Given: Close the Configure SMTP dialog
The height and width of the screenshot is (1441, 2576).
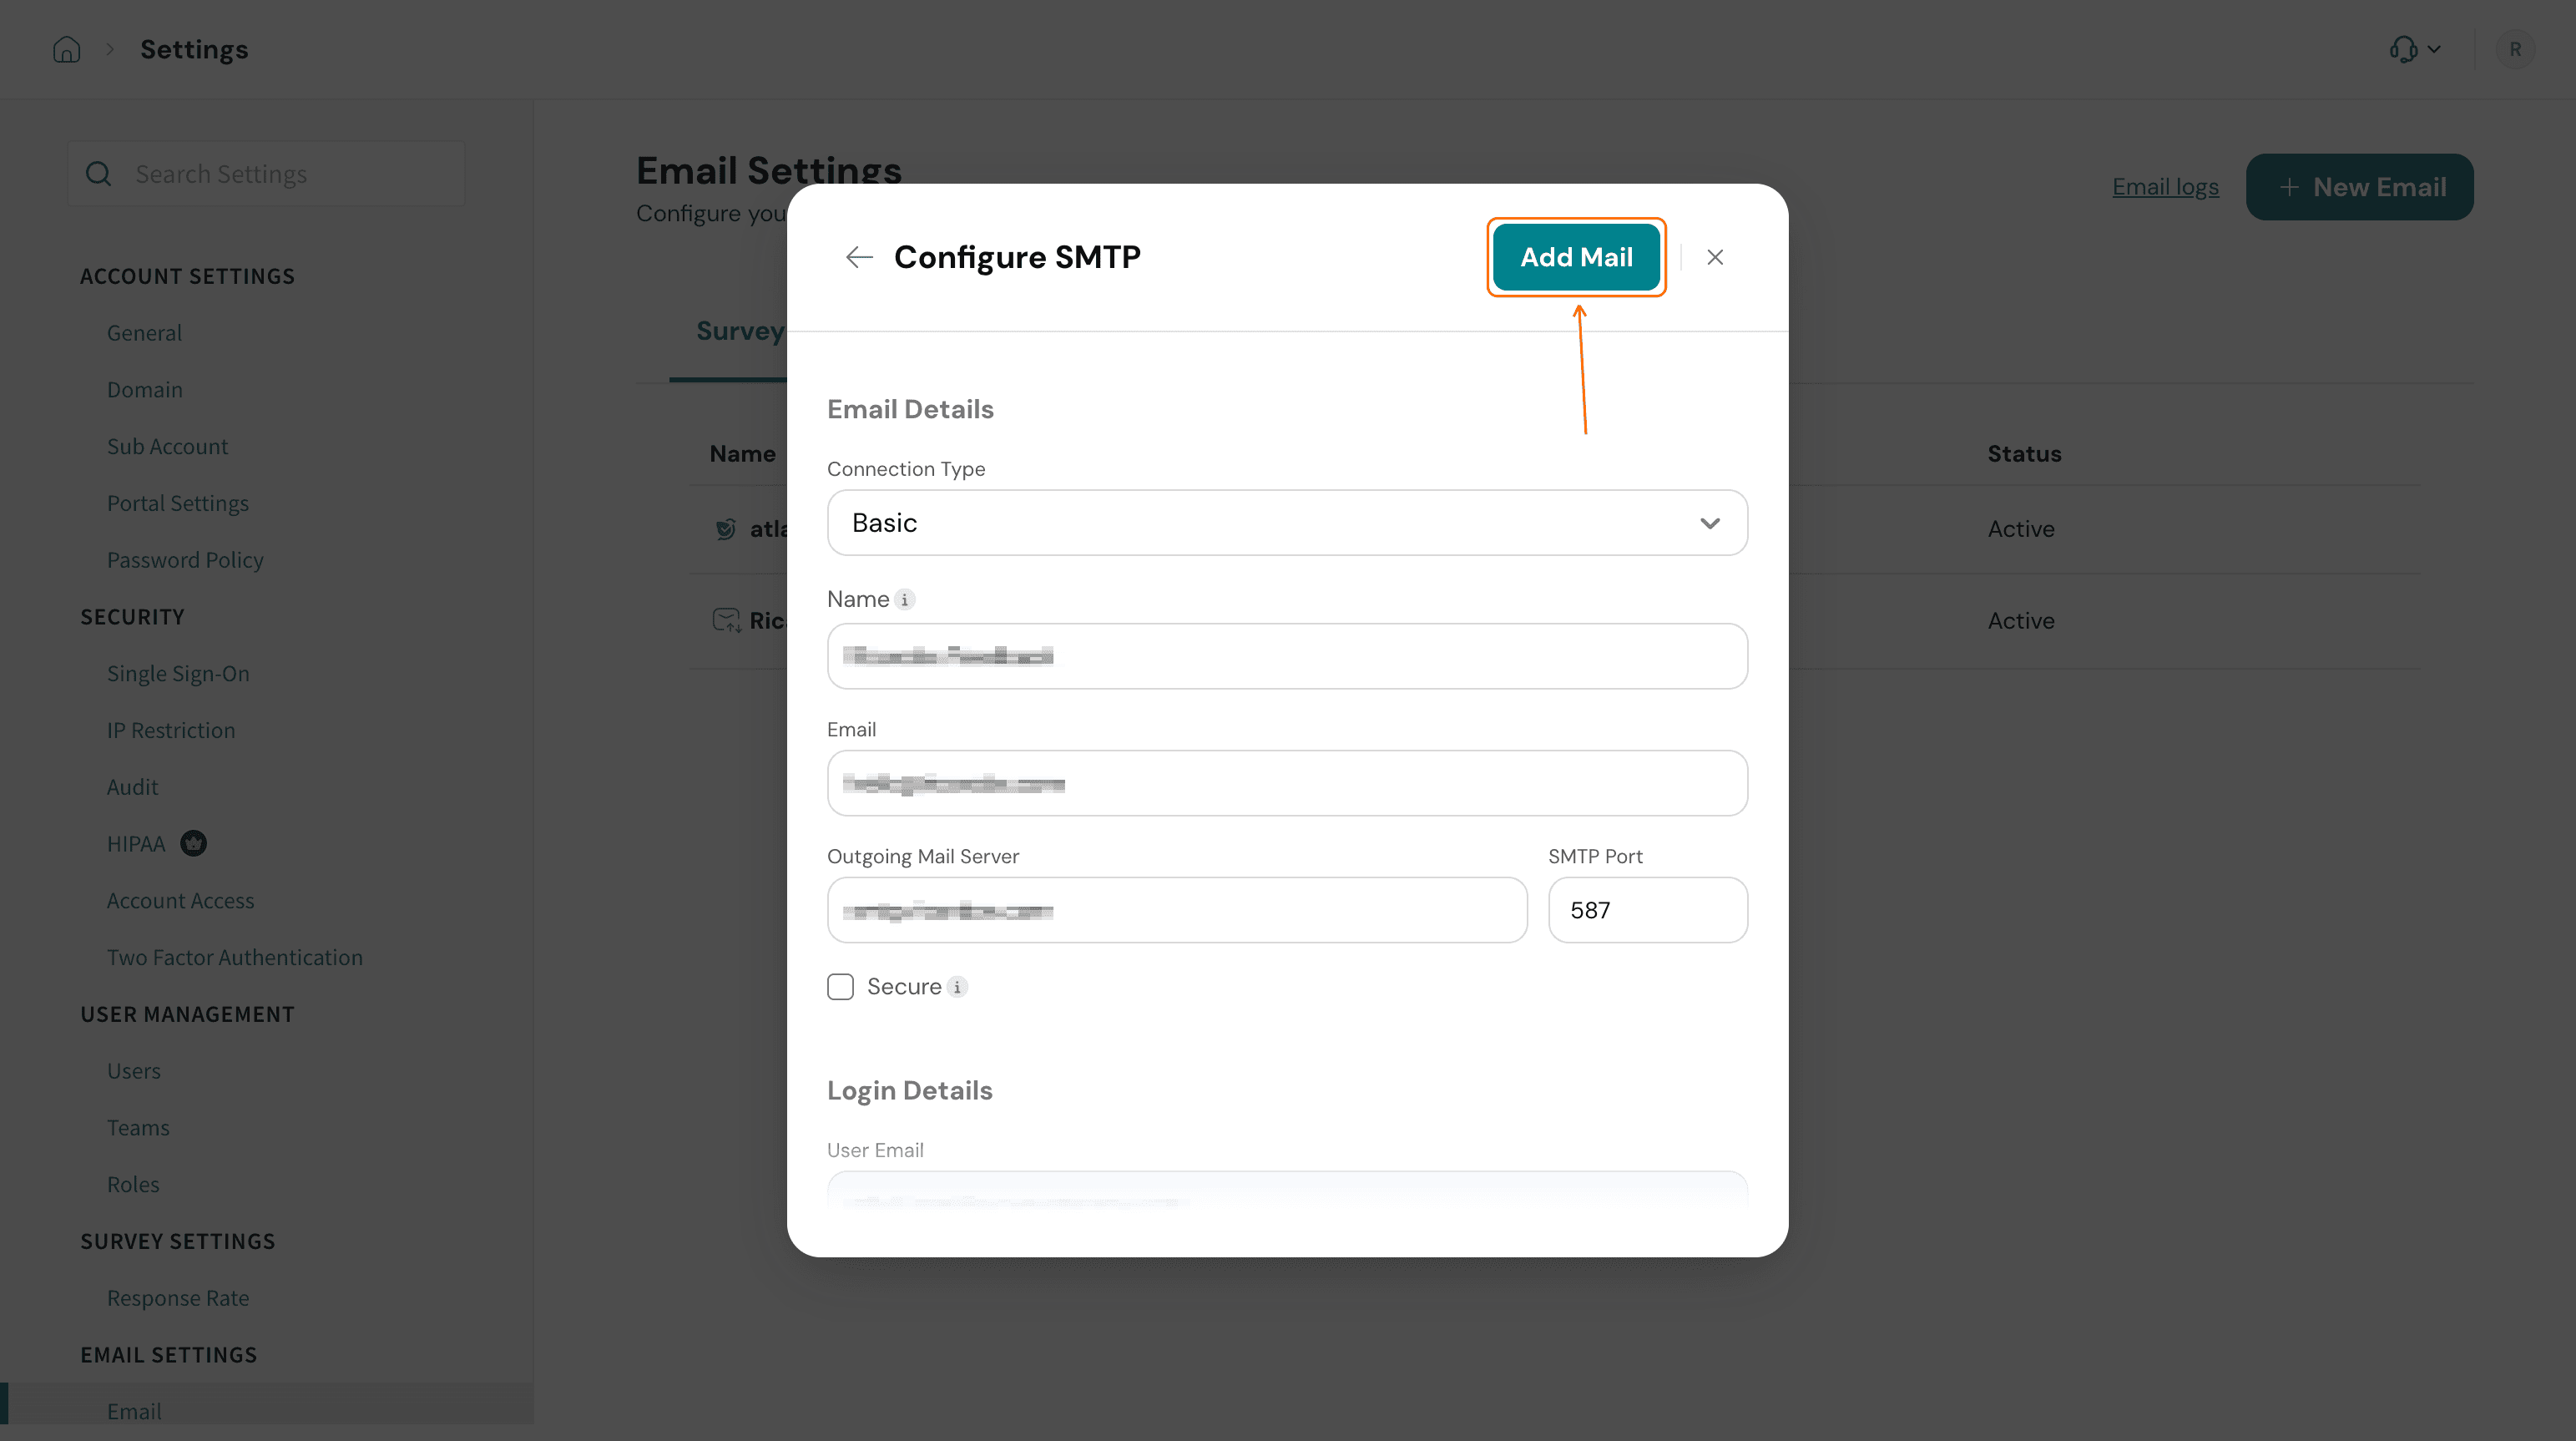Looking at the screenshot, I should pyautogui.click(x=1715, y=257).
